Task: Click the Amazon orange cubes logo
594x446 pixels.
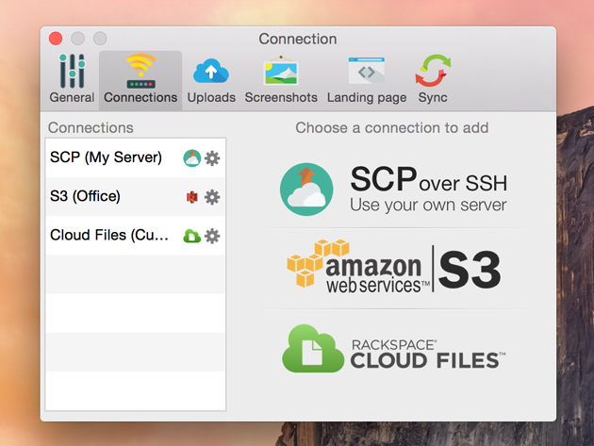Action: 317,262
